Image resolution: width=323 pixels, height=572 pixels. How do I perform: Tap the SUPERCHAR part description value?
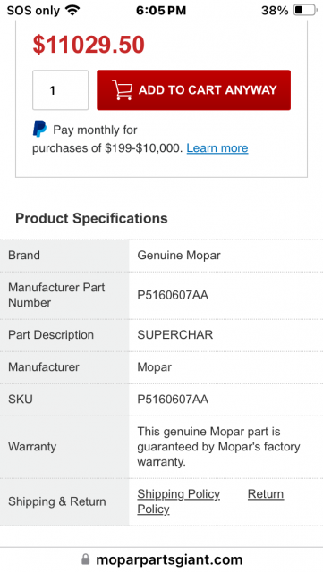click(175, 335)
